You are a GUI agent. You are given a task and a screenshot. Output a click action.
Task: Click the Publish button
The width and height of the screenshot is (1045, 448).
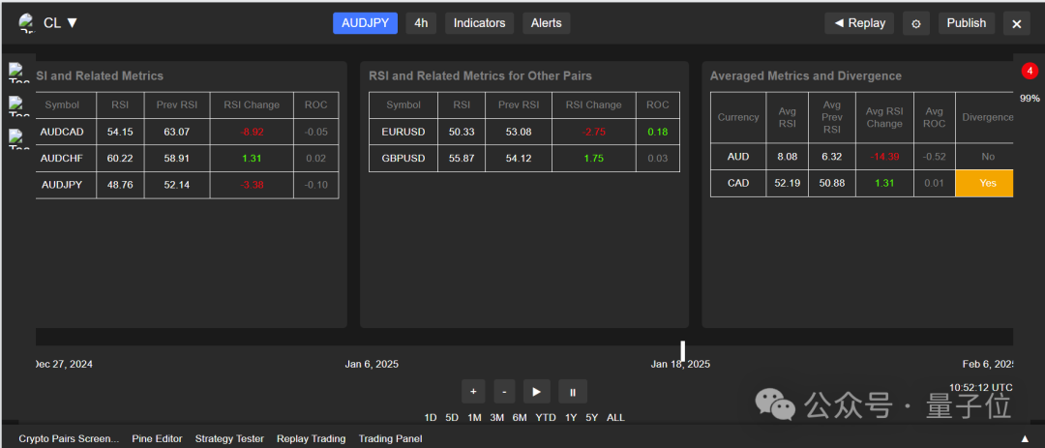tap(966, 23)
